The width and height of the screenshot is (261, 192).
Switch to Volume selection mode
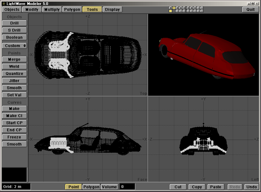click(109, 187)
